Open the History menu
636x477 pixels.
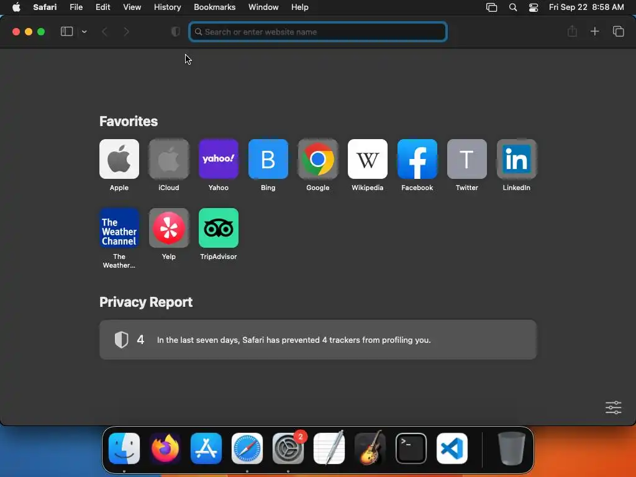point(167,7)
